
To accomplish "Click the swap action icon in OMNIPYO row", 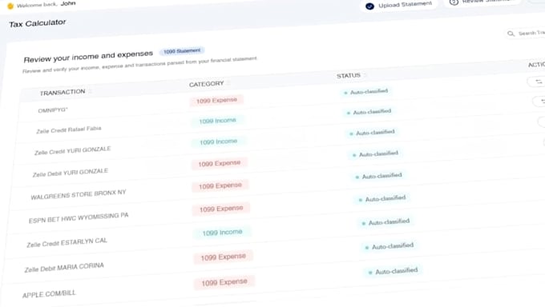I will pyautogui.click(x=539, y=82).
